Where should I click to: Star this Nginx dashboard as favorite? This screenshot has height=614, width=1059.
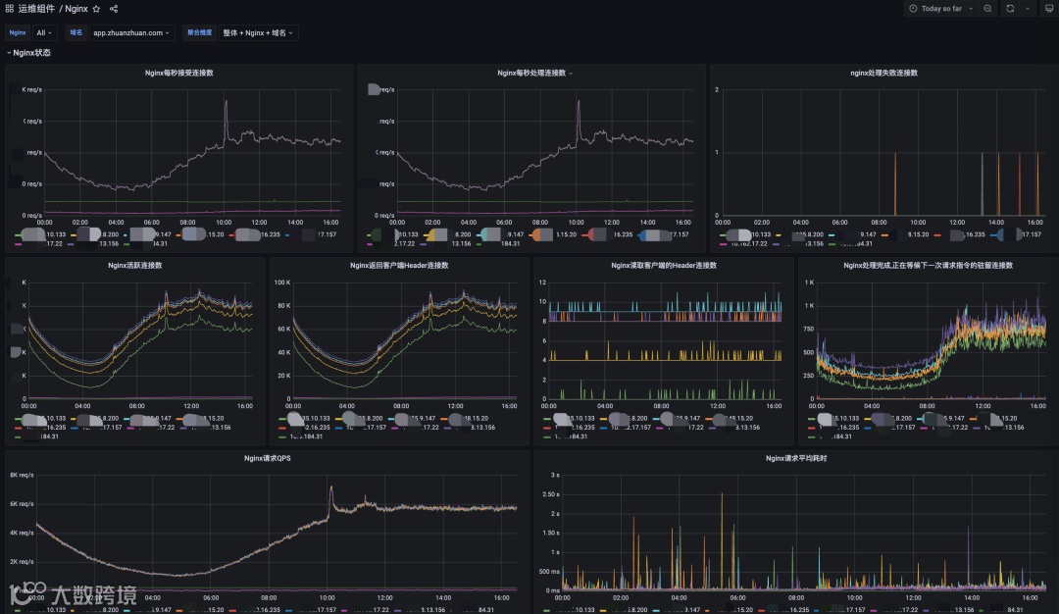point(96,9)
